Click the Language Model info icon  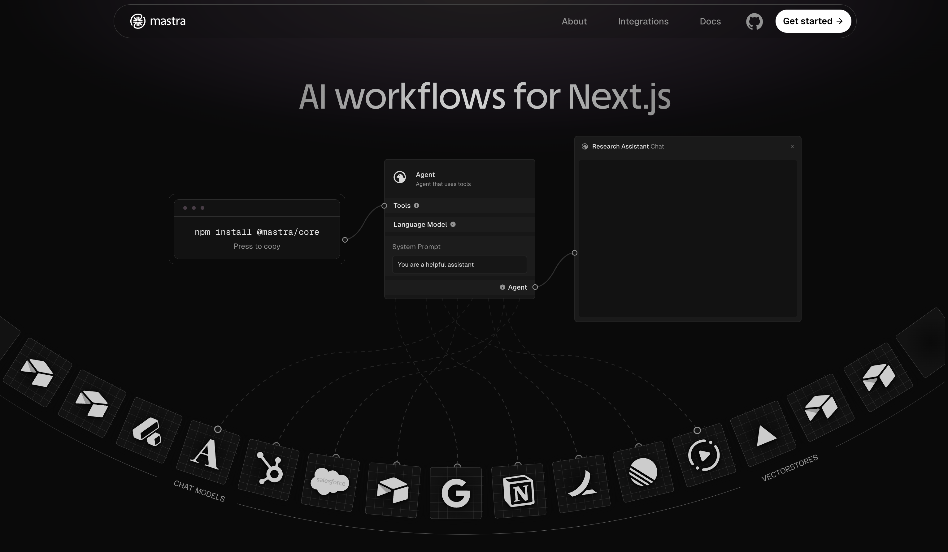coord(453,225)
